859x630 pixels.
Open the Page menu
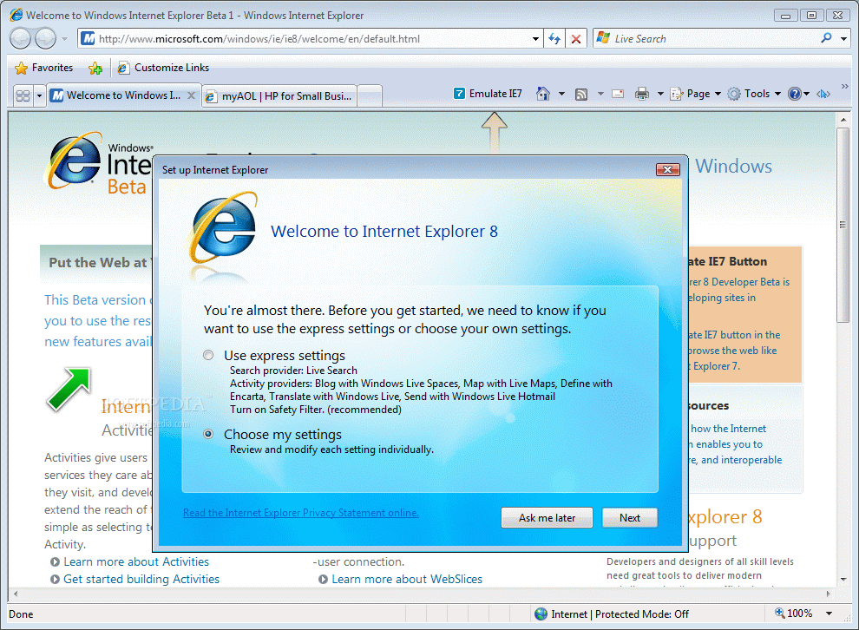point(696,94)
